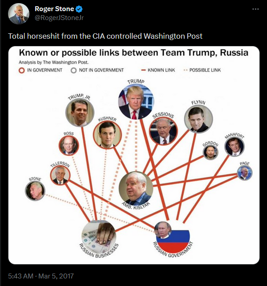Click Roger Stone's profile avatar

pyautogui.click(x=18, y=14)
